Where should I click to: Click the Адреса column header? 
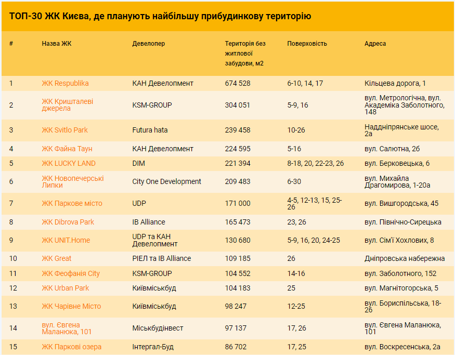(x=375, y=44)
